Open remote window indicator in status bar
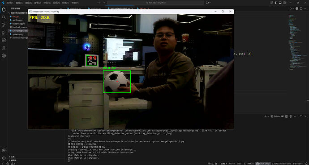 (x=2, y=164)
